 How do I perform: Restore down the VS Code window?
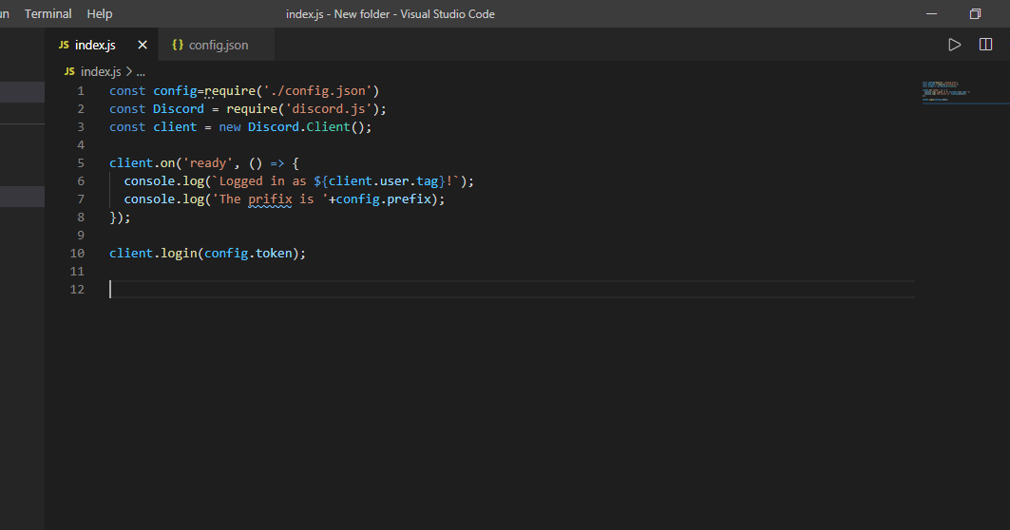(975, 13)
